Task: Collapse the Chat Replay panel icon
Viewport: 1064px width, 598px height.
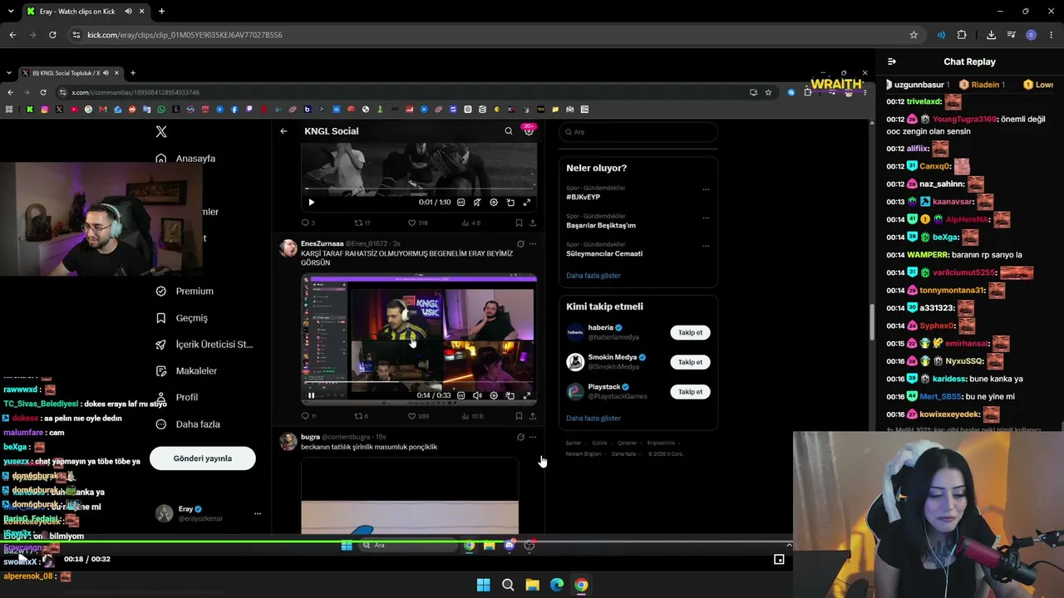Action: click(892, 61)
